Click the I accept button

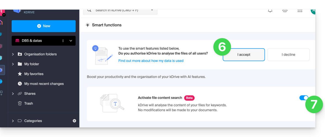pyautogui.click(x=244, y=55)
